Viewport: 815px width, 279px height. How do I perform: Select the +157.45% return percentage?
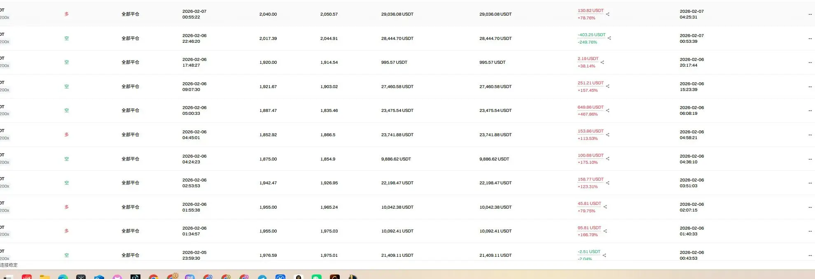point(587,91)
